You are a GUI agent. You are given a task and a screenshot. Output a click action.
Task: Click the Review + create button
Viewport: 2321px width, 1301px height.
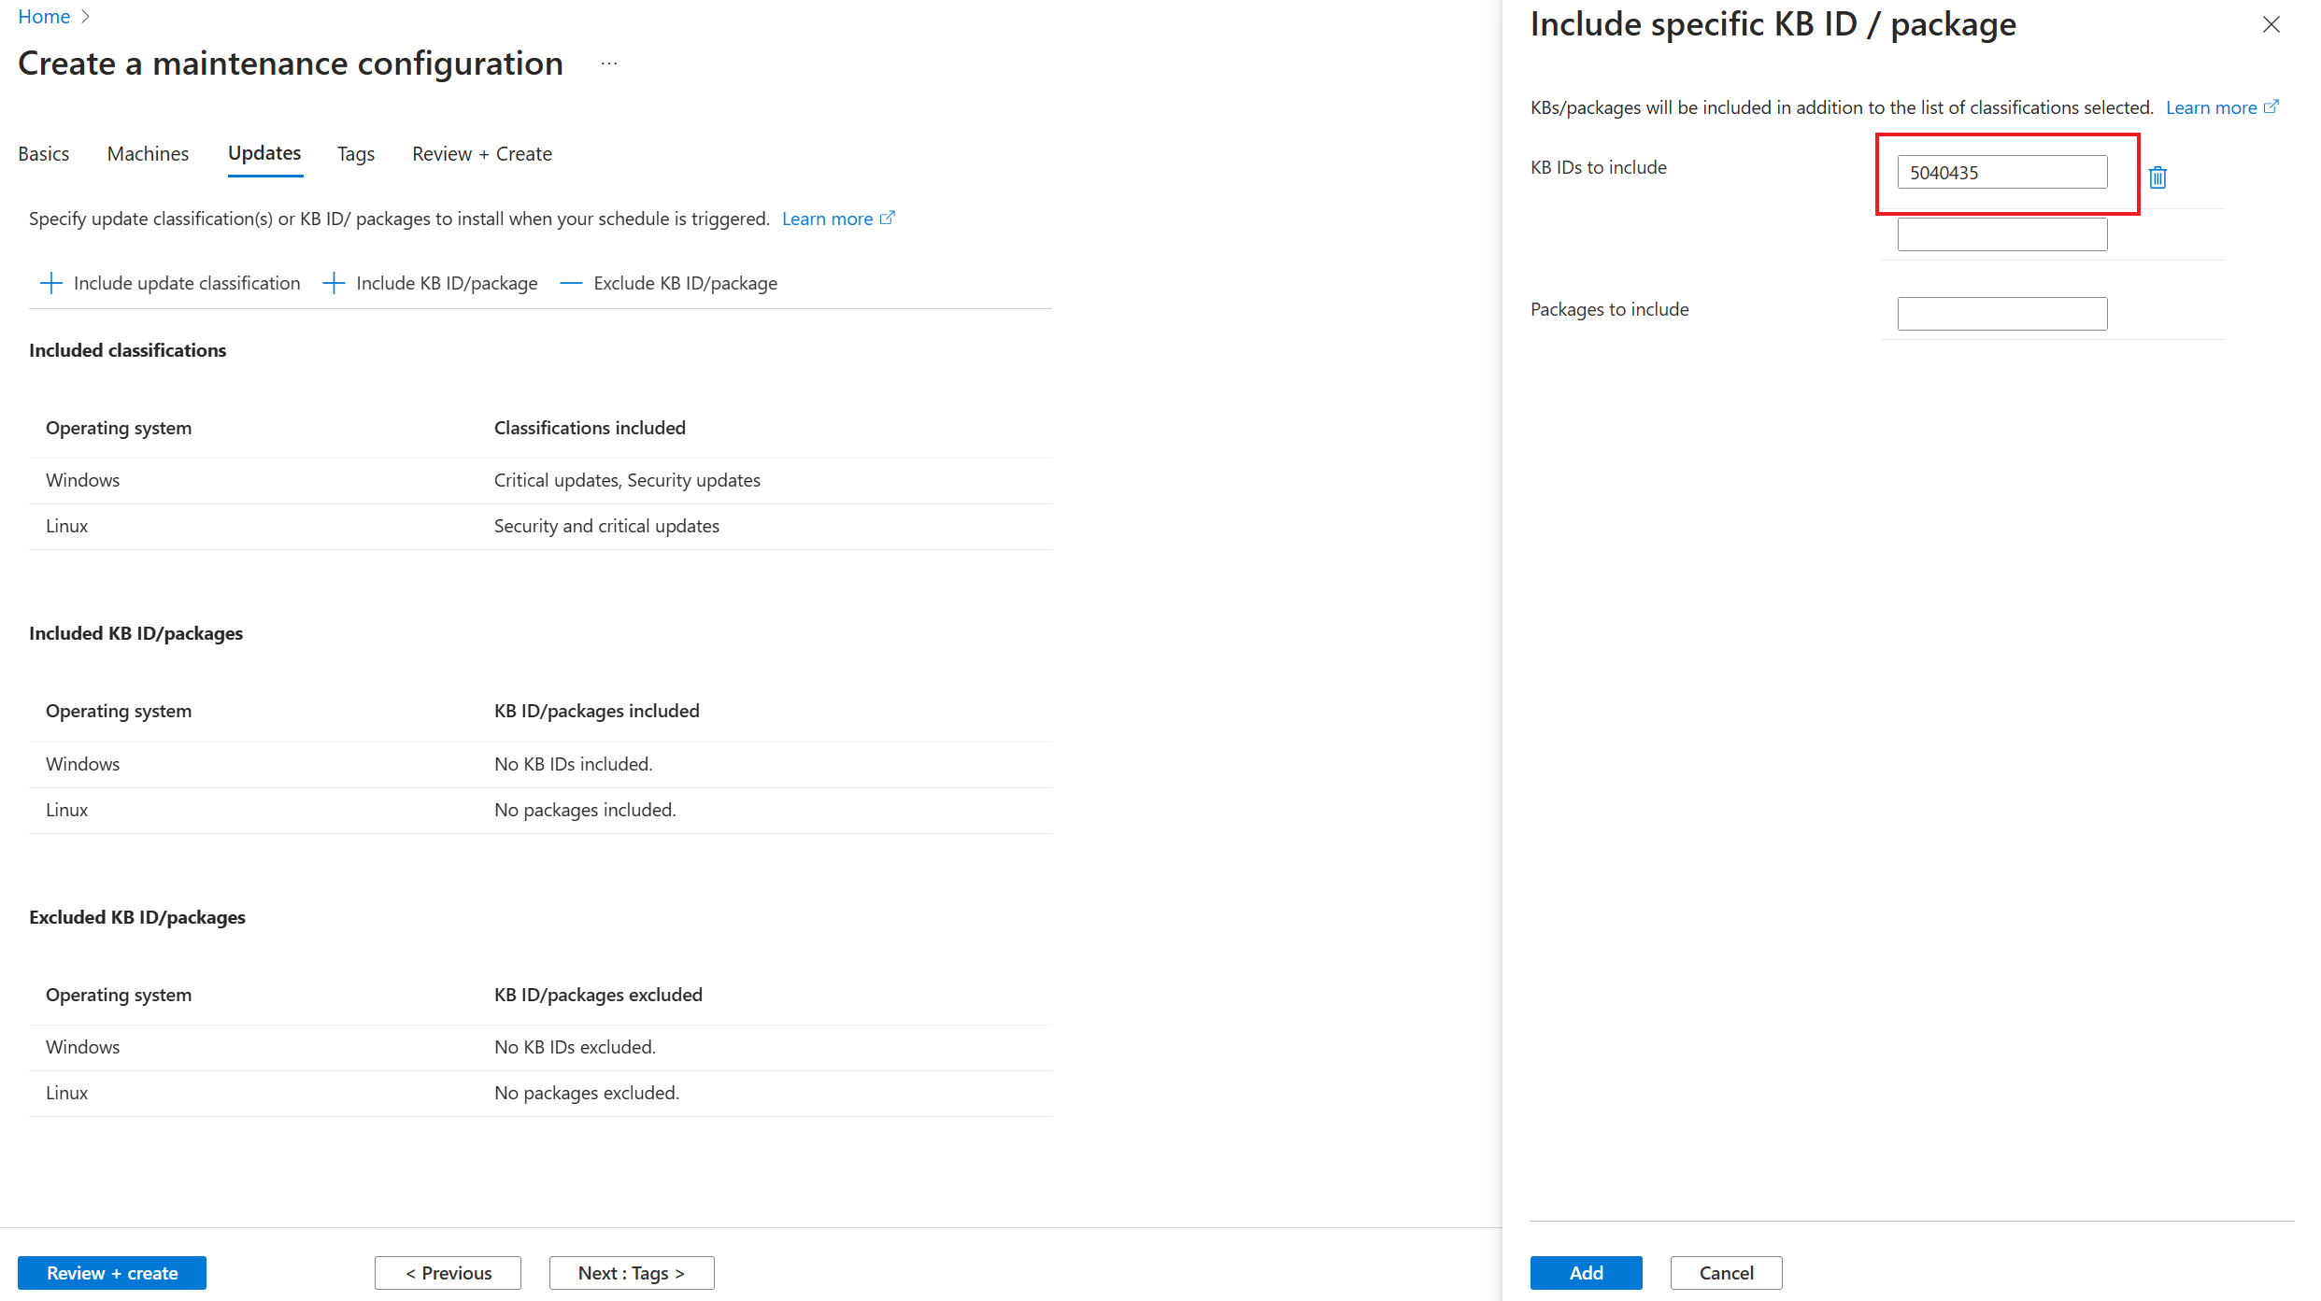point(112,1273)
